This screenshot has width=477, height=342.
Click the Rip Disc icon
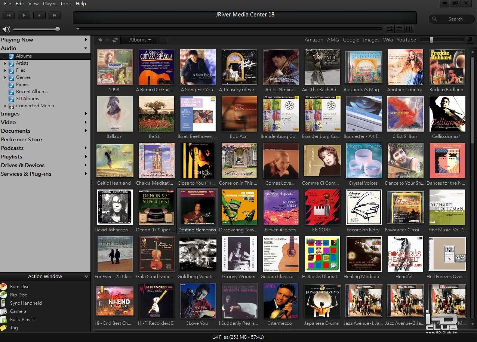tap(4, 295)
